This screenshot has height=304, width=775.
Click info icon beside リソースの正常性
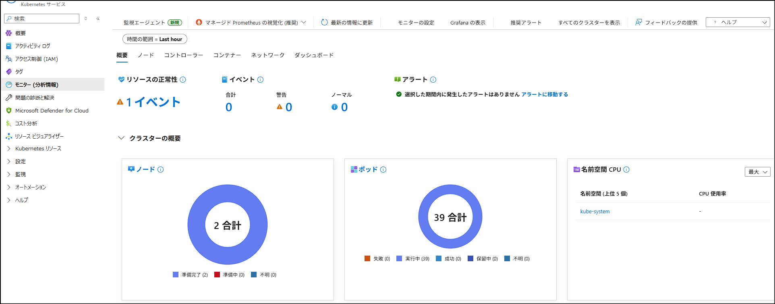183,79
